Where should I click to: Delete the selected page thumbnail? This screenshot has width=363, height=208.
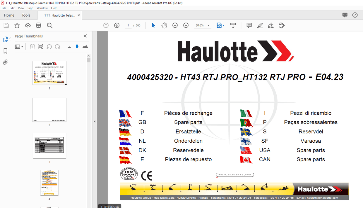tap(32, 46)
